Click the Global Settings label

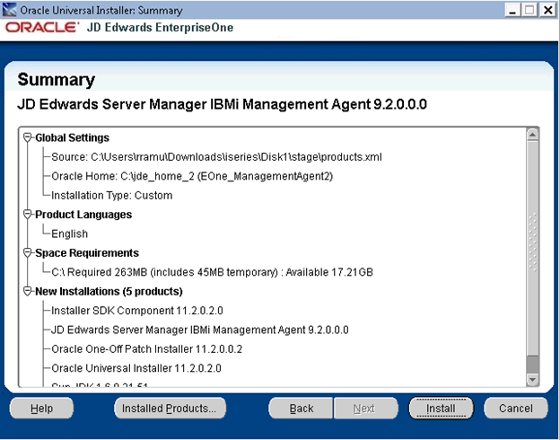[x=72, y=137]
